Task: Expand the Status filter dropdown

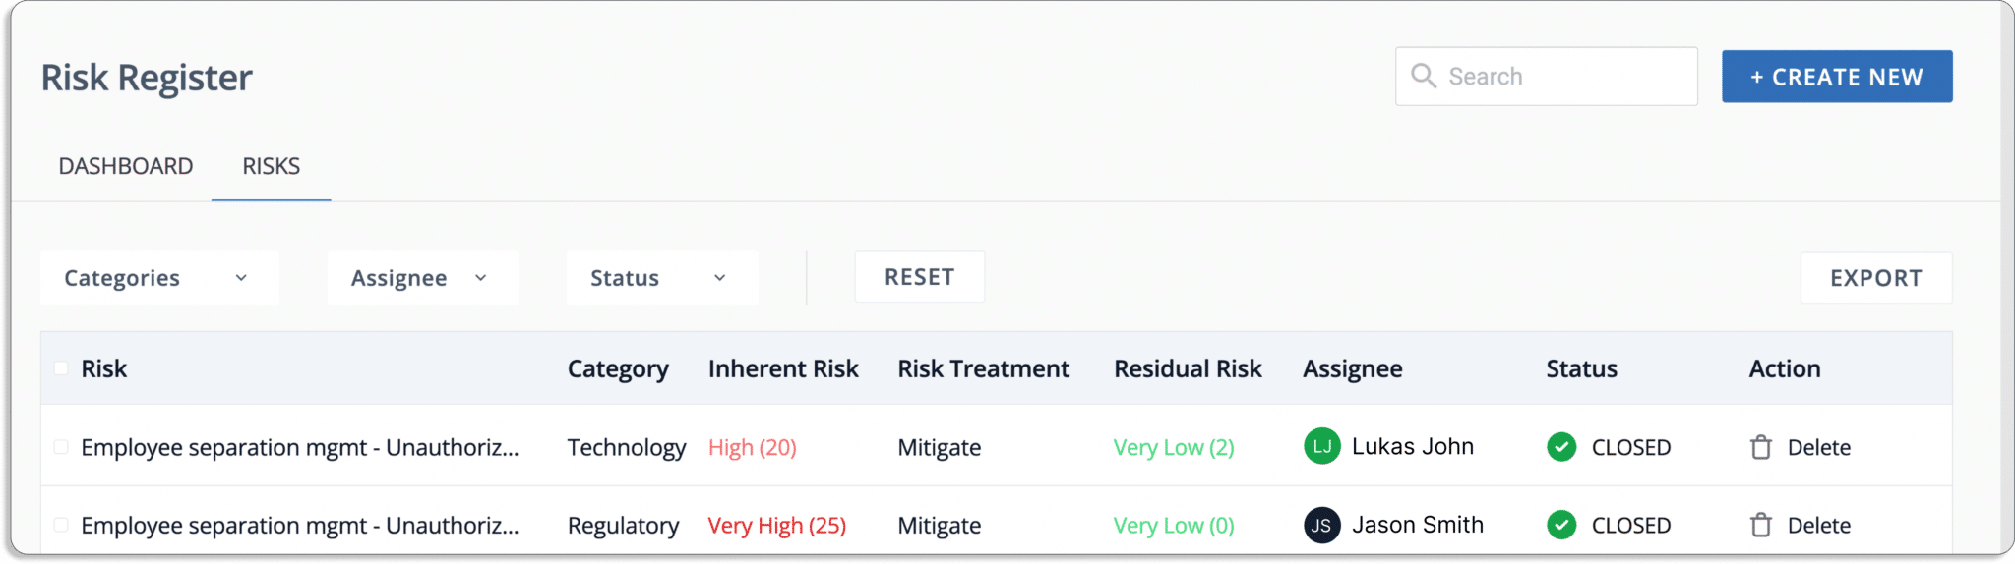Action: click(x=662, y=278)
